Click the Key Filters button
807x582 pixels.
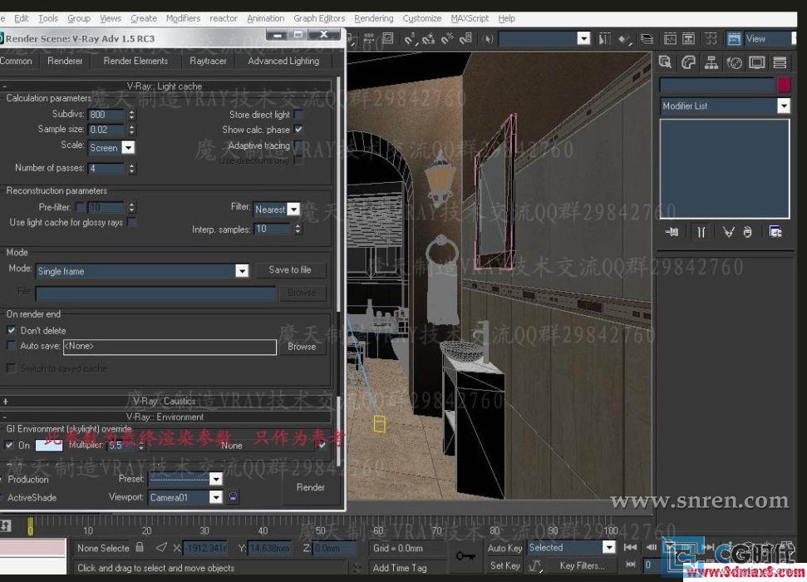pyautogui.click(x=582, y=565)
